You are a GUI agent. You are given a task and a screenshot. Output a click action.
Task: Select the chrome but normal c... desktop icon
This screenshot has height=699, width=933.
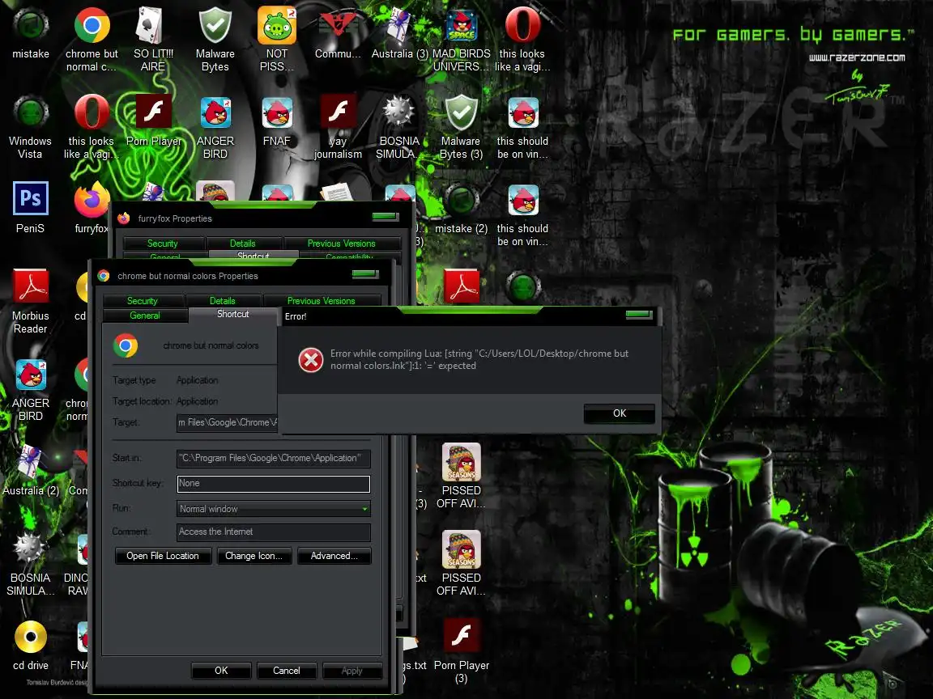(x=91, y=39)
